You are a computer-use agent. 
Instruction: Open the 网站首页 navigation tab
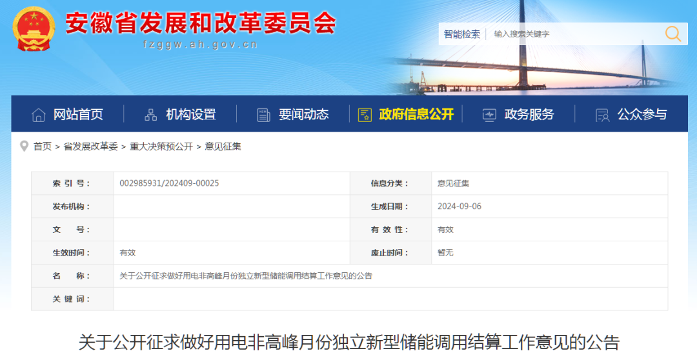(78, 115)
